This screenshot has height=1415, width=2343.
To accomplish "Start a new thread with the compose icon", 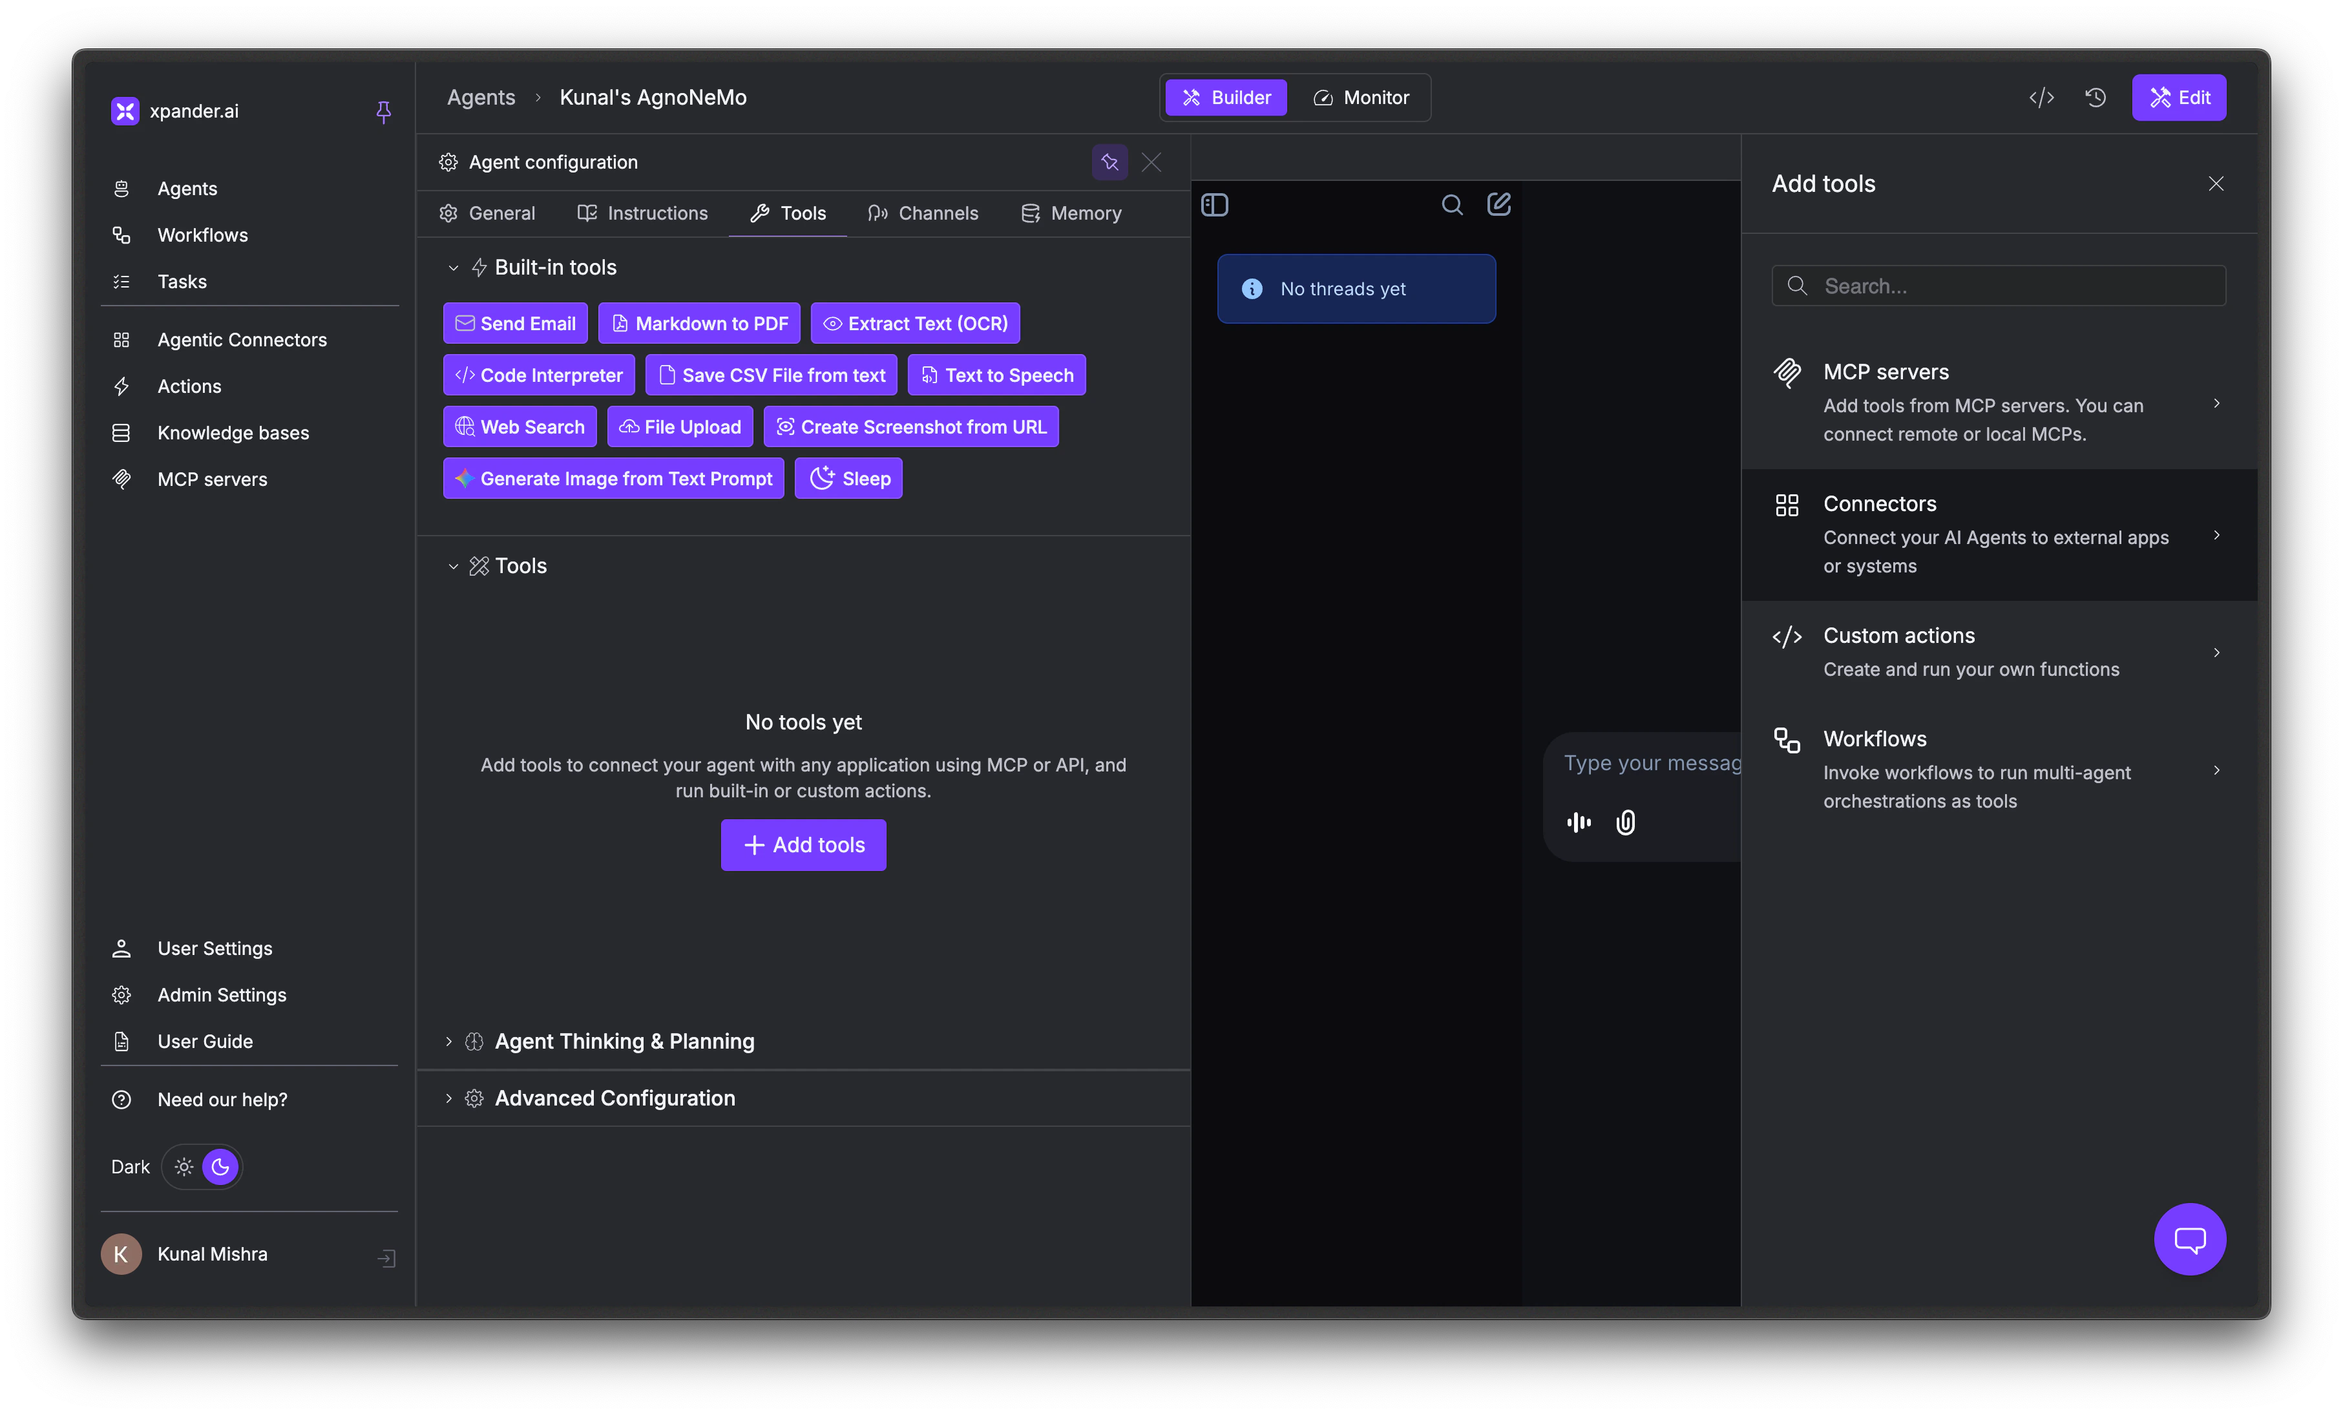I will pyautogui.click(x=1498, y=204).
